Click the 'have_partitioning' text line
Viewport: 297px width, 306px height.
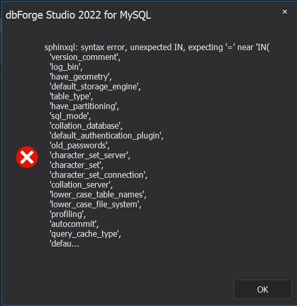click(84, 106)
